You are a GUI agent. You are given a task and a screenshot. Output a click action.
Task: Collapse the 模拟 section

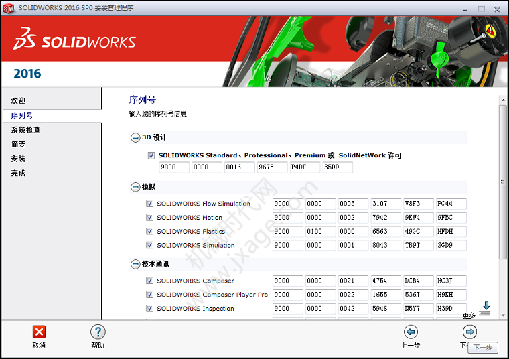pyautogui.click(x=135, y=187)
